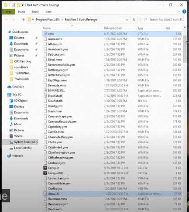189x212 pixels.
Task: Open the Home ribbon tab
Action: click(x=22, y=12)
